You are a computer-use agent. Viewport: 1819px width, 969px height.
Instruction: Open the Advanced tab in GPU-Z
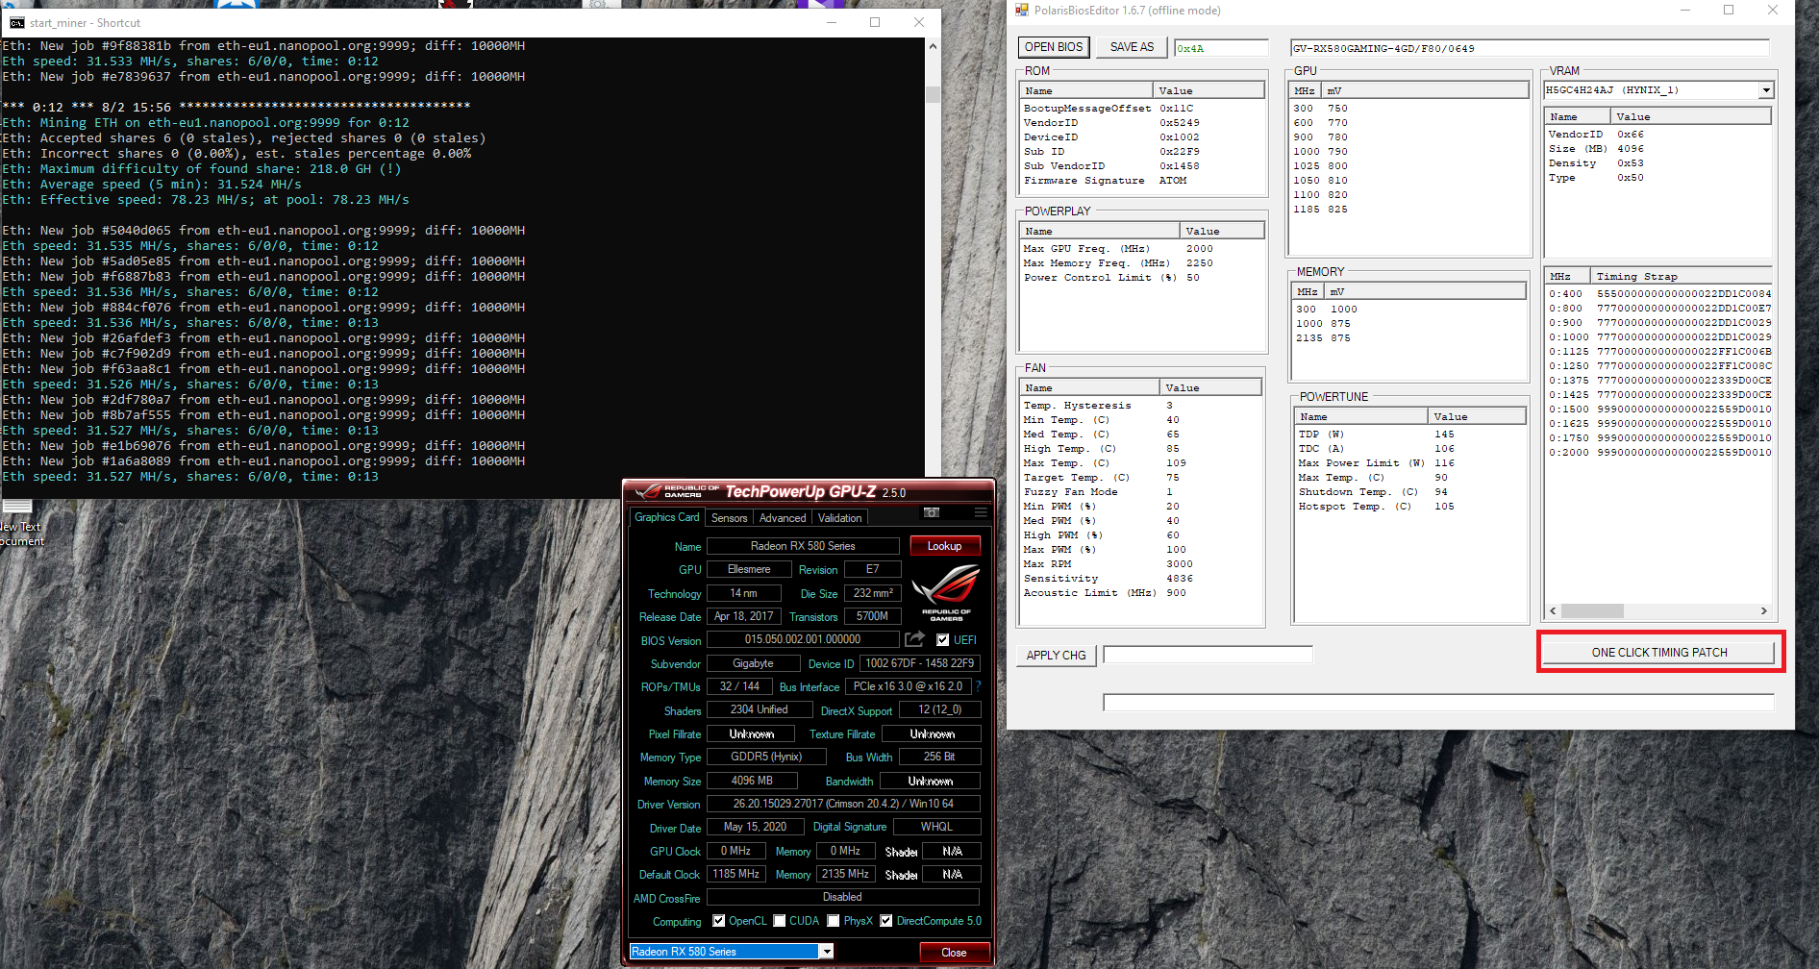pyautogui.click(x=783, y=518)
